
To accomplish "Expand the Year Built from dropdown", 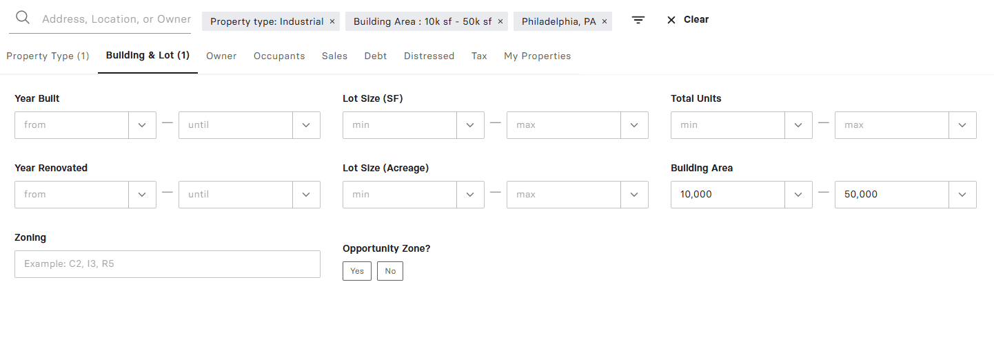I will pyautogui.click(x=142, y=125).
